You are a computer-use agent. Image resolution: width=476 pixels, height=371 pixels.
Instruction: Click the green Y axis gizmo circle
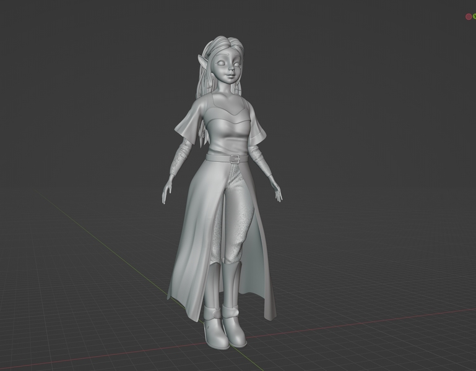click(475, 16)
